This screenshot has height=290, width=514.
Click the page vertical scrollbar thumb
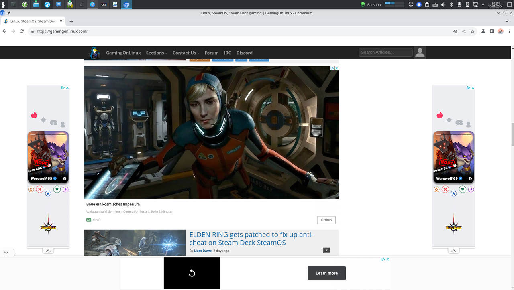coord(512,135)
